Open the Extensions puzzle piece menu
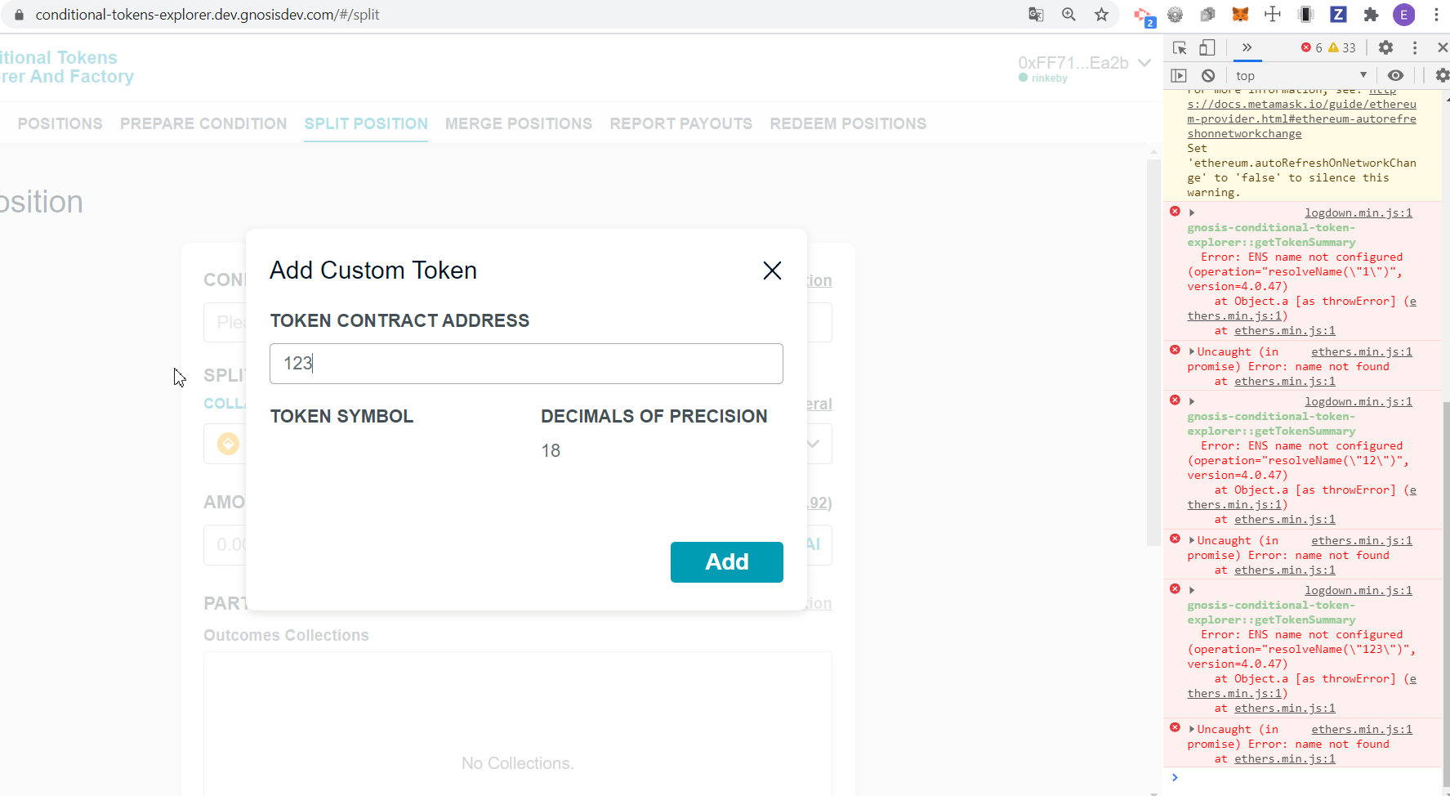 1371,14
